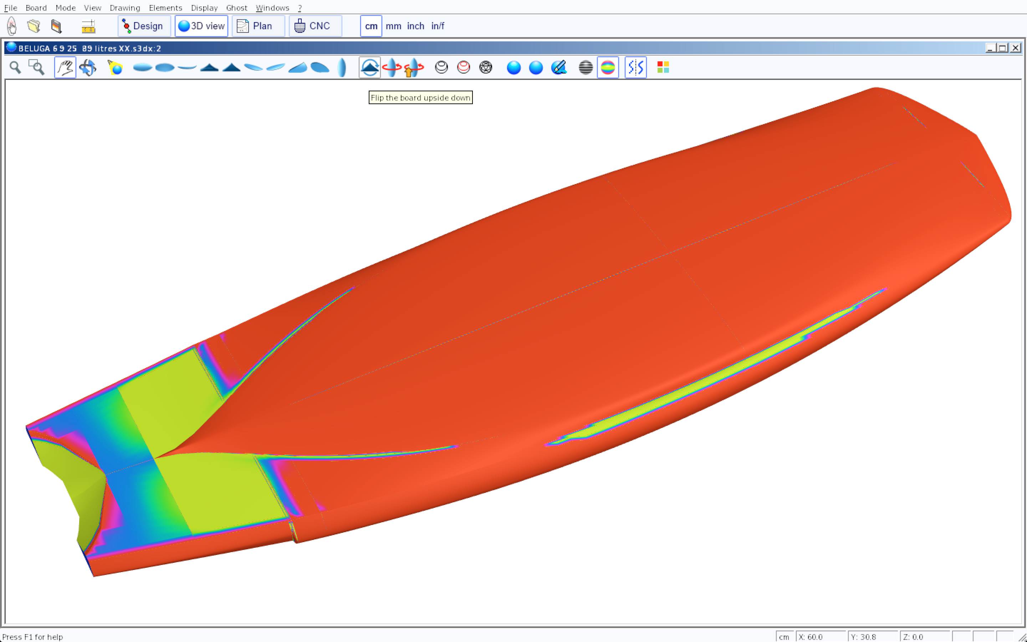Click the zoom magnifier tool

tap(15, 67)
